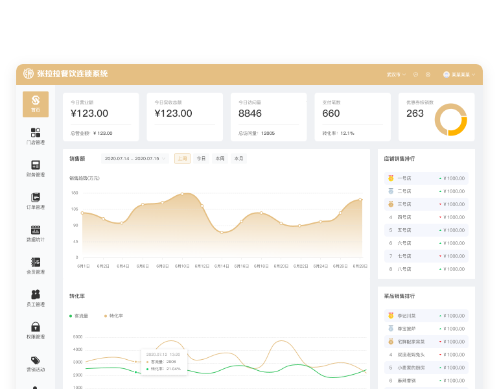Open the user account dropdown menu
The height and width of the screenshot is (389, 499).
pos(459,75)
